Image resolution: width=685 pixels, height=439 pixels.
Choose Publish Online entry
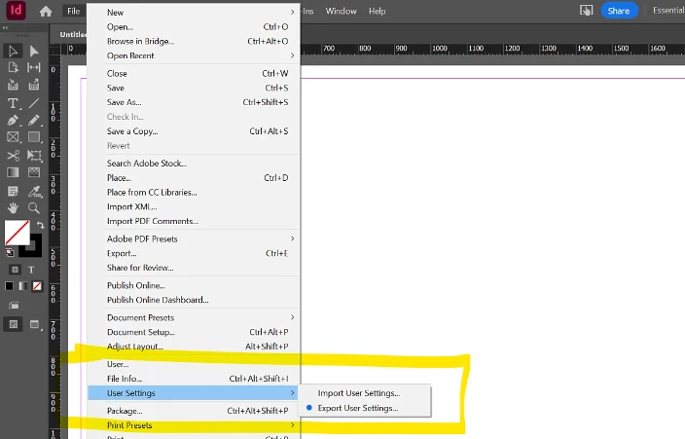(194, 285)
